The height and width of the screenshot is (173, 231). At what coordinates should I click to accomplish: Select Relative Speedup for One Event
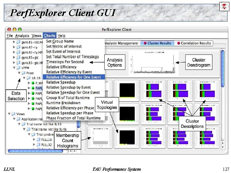pyautogui.click(x=74, y=93)
